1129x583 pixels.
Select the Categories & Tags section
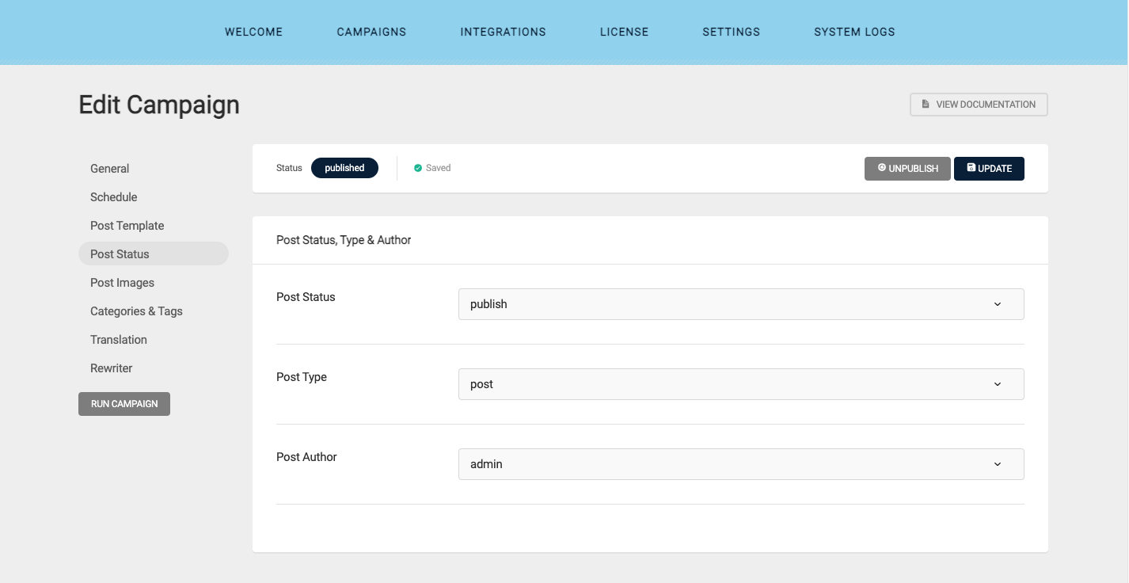coord(135,311)
